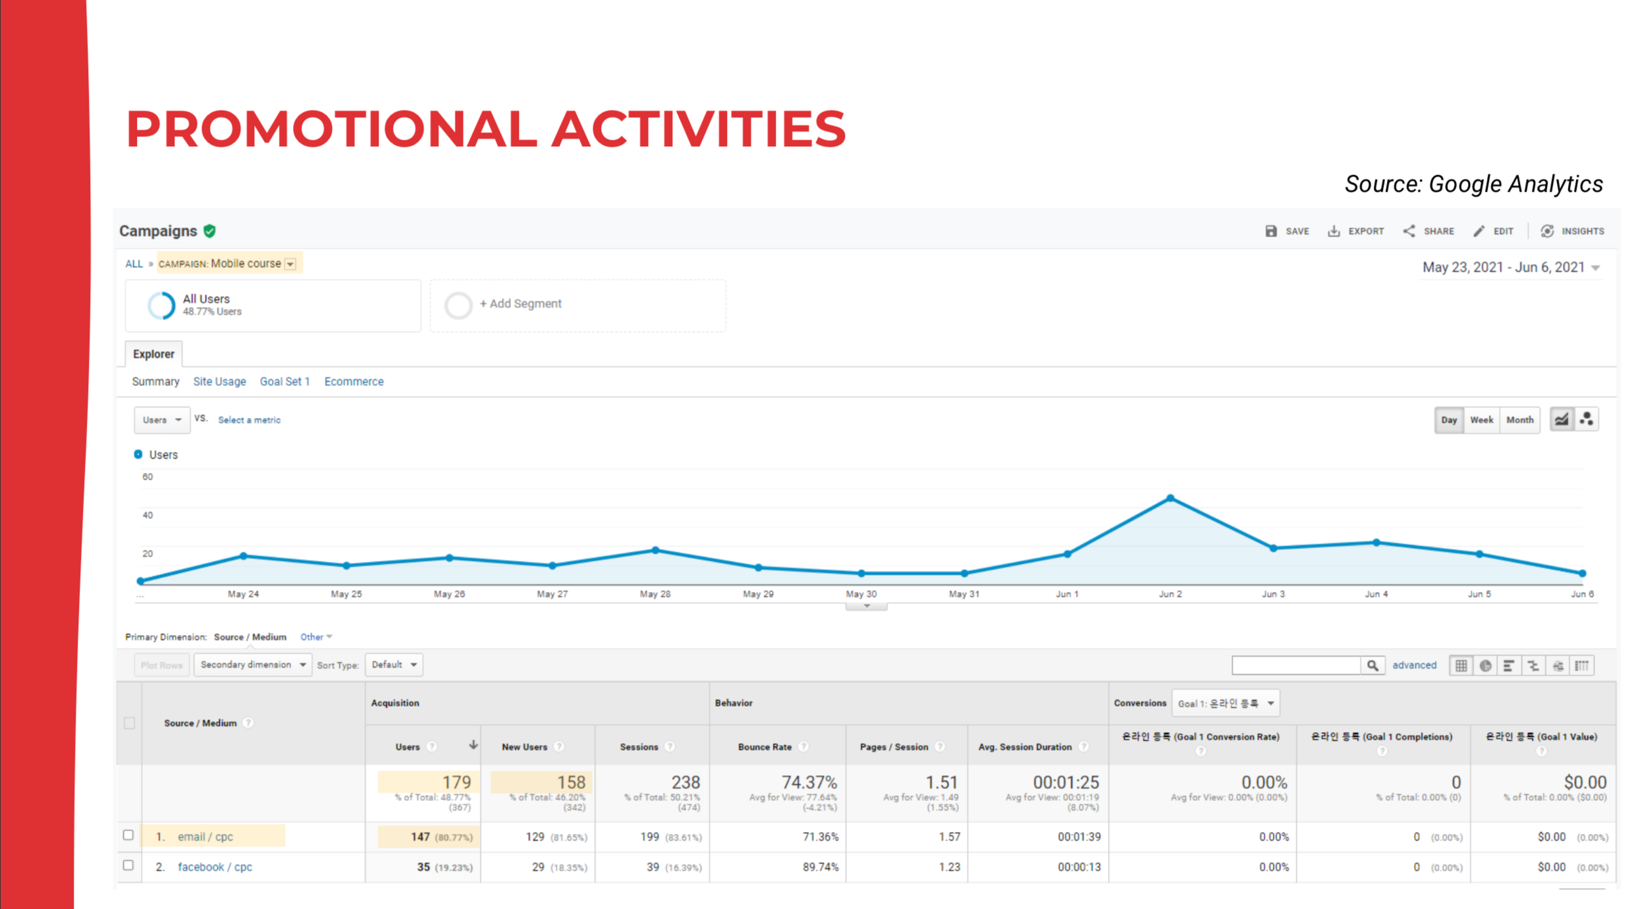Select the comparison view icon
Image resolution: width=1628 pixels, height=909 pixels.
tap(1533, 665)
